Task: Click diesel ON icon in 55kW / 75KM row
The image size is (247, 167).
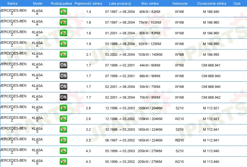Action: click(63, 86)
